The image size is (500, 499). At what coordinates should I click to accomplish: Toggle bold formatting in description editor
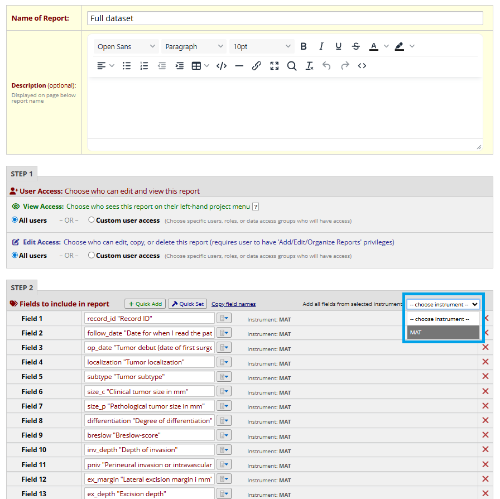click(x=304, y=46)
